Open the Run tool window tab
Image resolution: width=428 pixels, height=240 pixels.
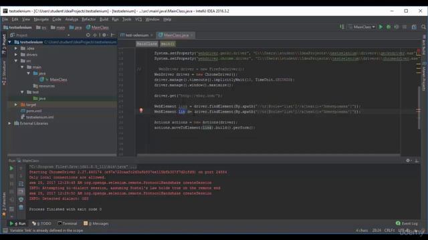17,223
